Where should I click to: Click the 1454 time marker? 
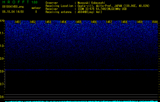pyautogui.click(x=63, y=22)
